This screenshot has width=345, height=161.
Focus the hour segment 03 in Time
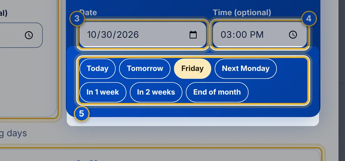(x=226, y=35)
